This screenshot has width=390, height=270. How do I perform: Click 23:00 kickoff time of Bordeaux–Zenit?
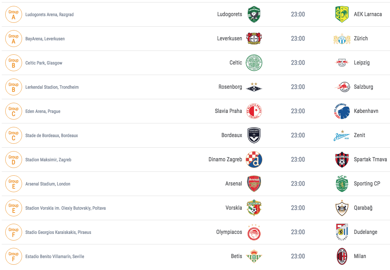coord(298,135)
